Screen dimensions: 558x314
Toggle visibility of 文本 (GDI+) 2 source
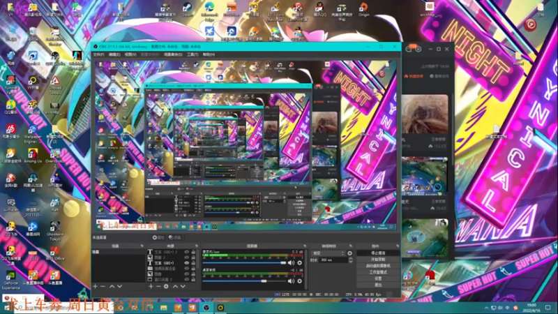186,252
